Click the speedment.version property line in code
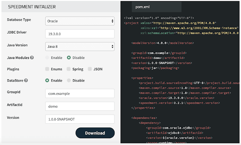Screen dimensions: 241x145 (179, 103)
